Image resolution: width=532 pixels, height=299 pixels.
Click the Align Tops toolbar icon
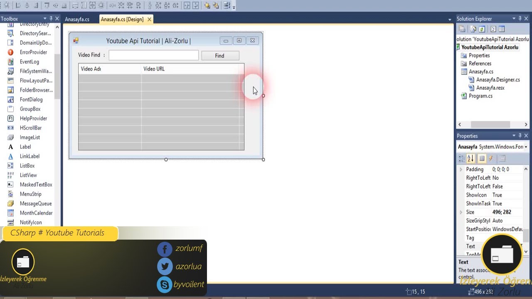pyautogui.click(x=47, y=5)
